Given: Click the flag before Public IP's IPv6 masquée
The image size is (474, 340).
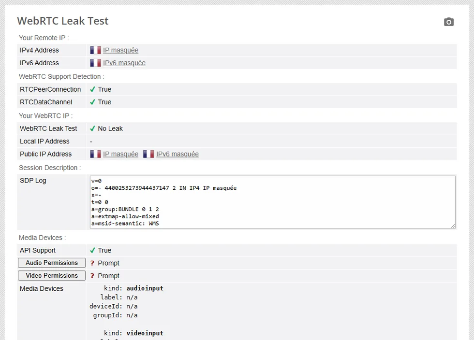Looking at the screenshot, I should [x=148, y=154].
